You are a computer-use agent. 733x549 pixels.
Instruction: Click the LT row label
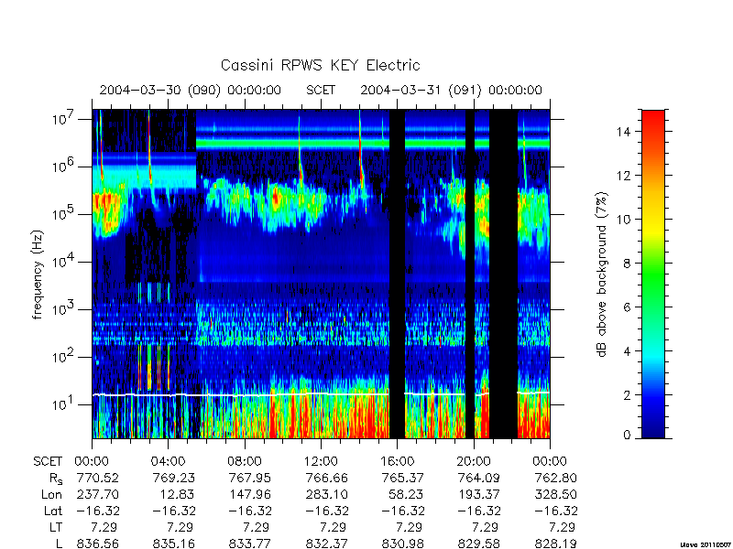point(55,528)
